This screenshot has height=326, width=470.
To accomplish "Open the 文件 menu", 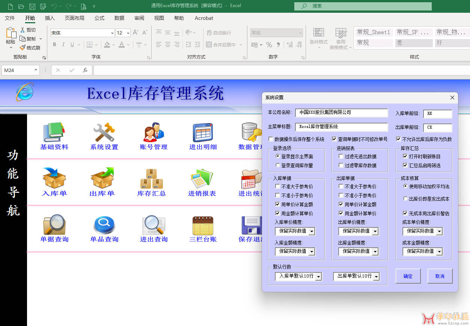I will point(10,18).
